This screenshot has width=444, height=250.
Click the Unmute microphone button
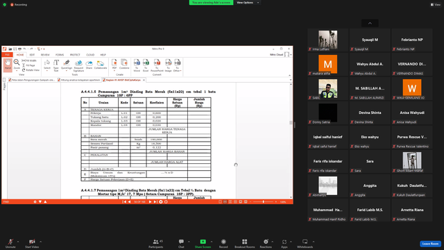10,243
